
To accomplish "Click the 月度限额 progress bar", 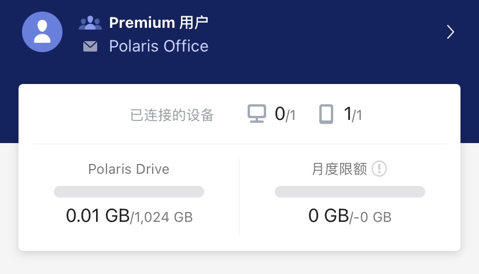I will (x=350, y=192).
